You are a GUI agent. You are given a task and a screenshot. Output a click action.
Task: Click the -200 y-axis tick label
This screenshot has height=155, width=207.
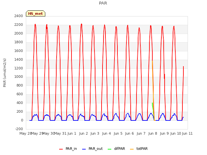(x=19, y=129)
